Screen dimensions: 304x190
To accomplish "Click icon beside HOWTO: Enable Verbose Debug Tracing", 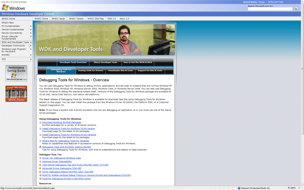I will 40,175.
